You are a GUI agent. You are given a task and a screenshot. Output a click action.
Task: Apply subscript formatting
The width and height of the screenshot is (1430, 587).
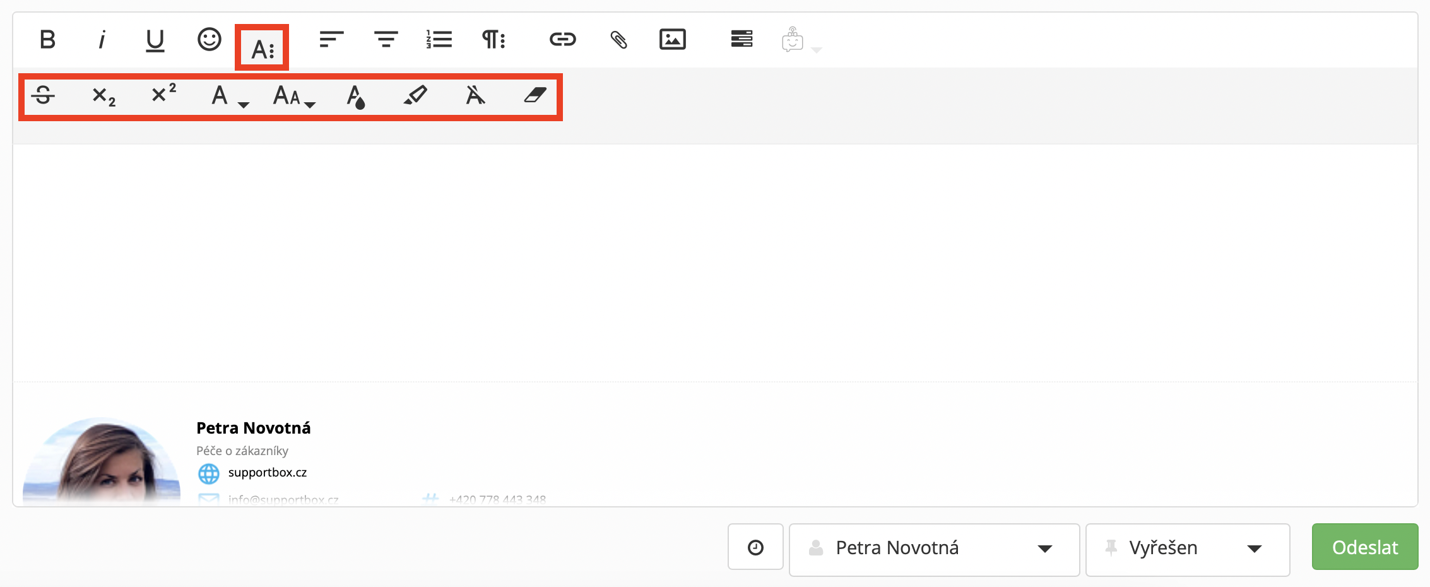coord(103,97)
